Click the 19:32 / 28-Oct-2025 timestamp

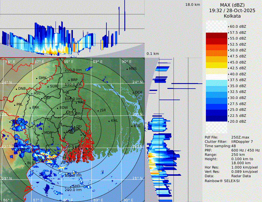pos(232,10)
